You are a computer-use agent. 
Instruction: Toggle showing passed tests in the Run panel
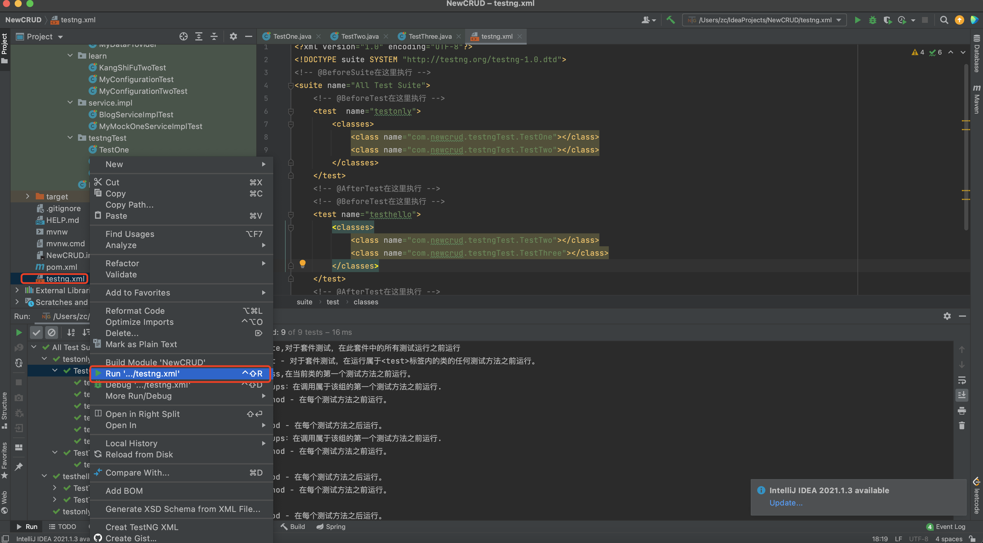click(36, 332)
